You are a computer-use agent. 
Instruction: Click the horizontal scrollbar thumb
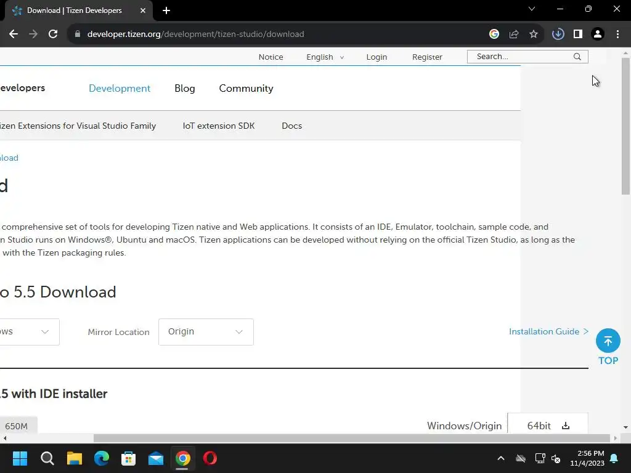[352, 438]
